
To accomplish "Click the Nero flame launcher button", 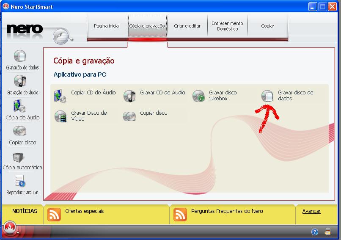I will 10,228.
